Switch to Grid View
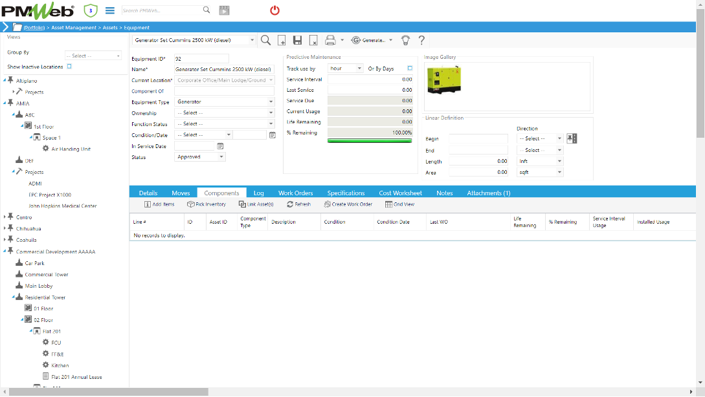 click(x=399, y=204)
